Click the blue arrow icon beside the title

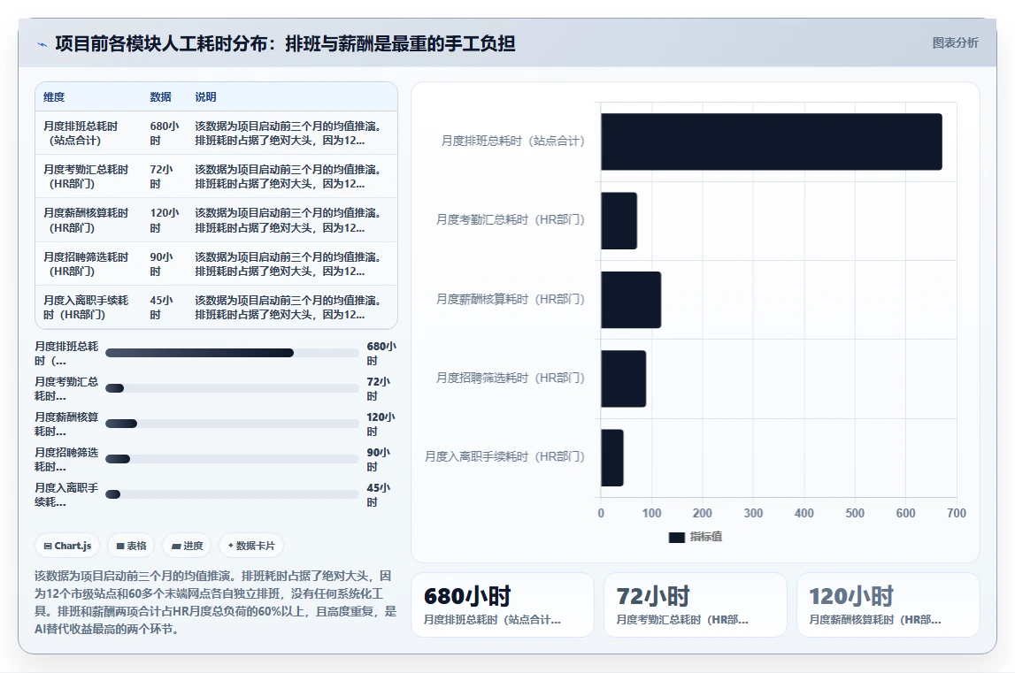pyautogui.click(x=42, y=44)
